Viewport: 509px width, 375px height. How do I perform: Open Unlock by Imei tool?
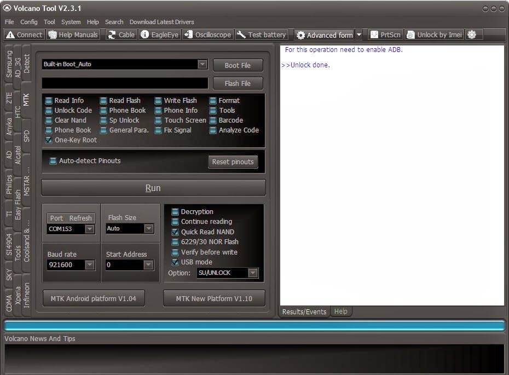(435, 34)
